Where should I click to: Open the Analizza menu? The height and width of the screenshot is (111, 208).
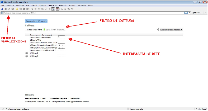point(42,6)
